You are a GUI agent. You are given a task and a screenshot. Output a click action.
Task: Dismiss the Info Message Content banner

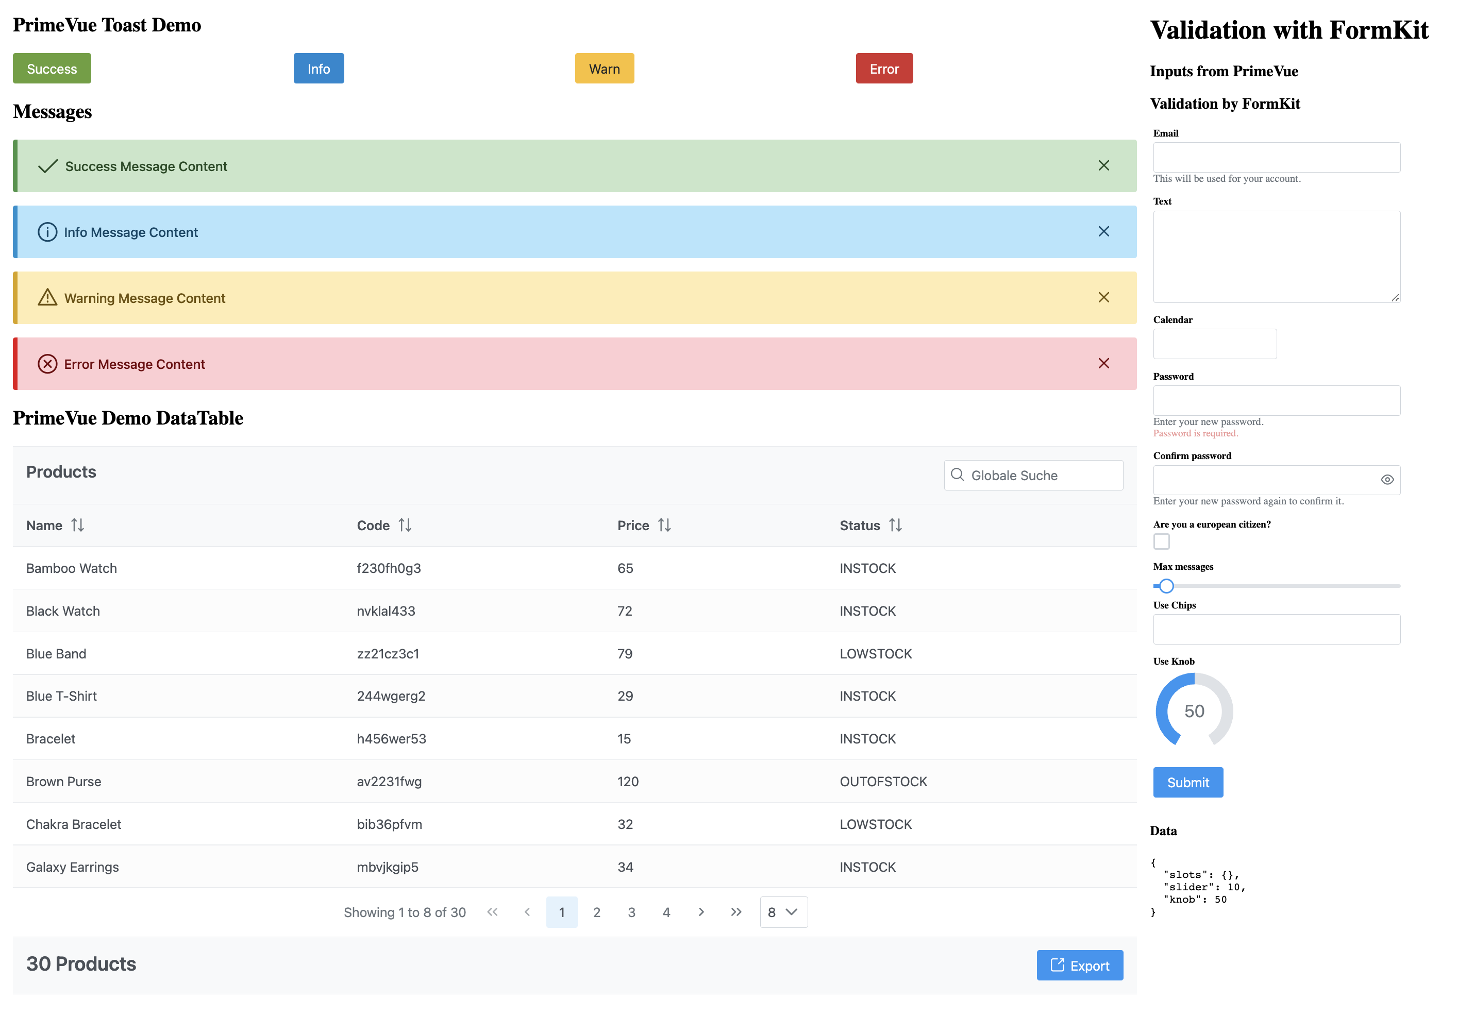pos(1103,232)
